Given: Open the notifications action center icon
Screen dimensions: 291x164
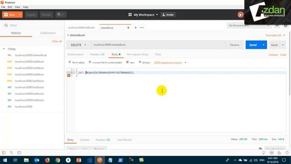Looking at the screenshot, I should pos(284,160).
